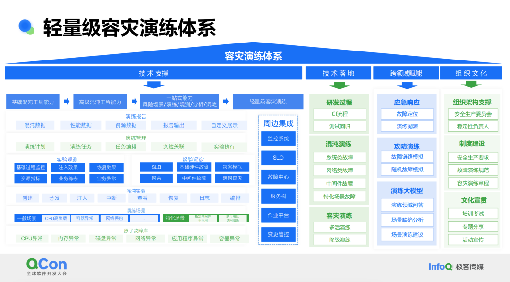This screenshot has width=510, height=282.
Task: Click the QCon logo
Action: (46, 267)
